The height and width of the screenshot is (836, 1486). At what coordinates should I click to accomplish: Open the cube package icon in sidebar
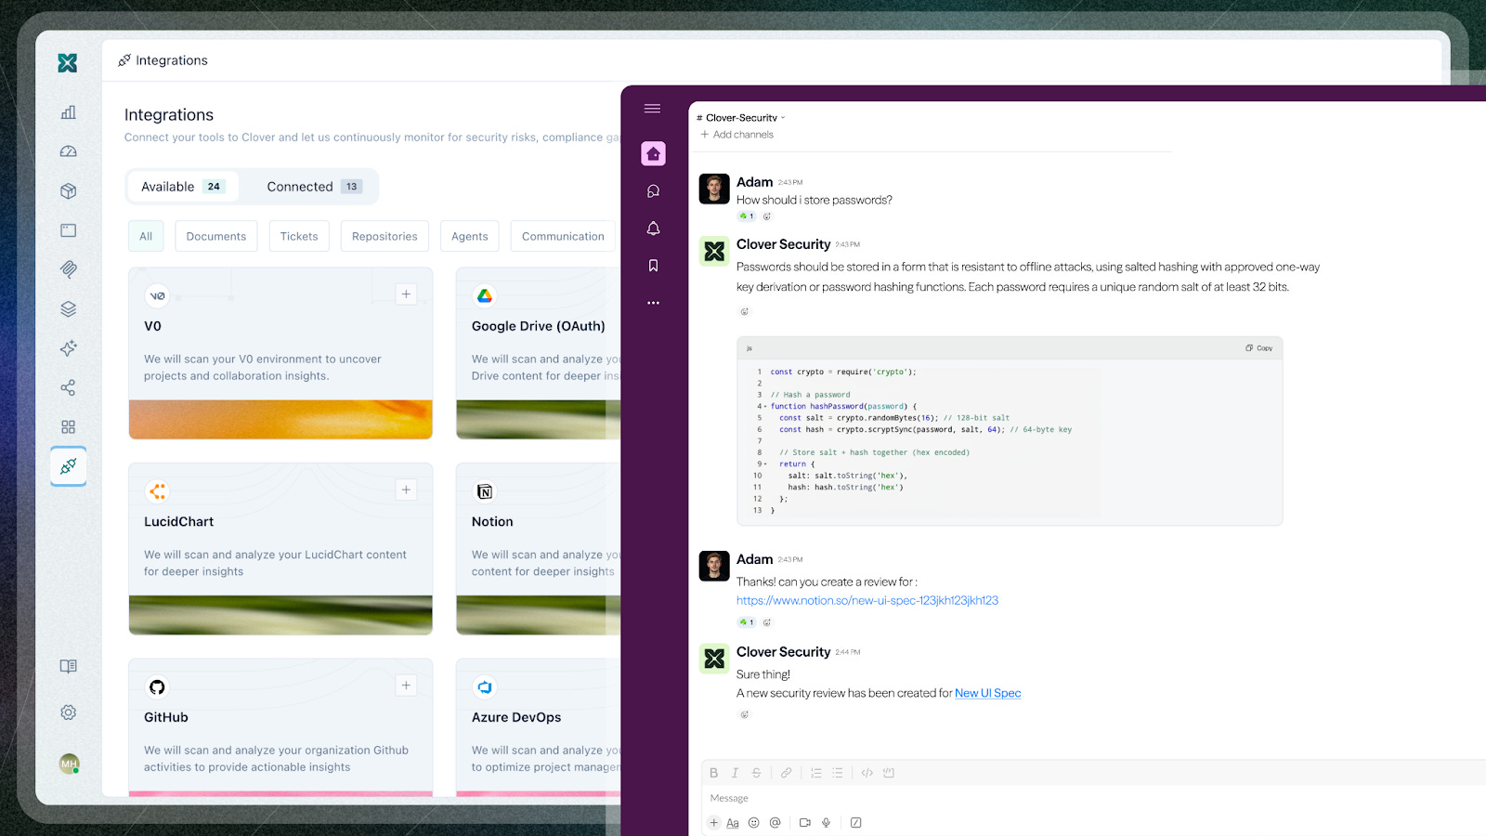pos(68,190)
